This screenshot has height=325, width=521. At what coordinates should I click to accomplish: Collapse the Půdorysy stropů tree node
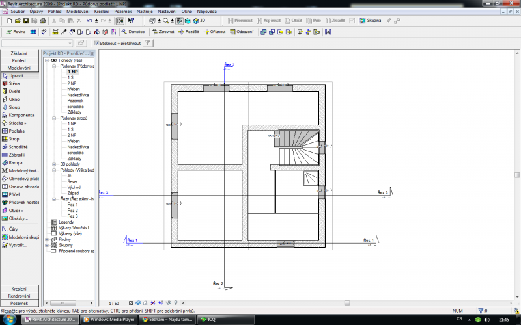click(54, 118)
